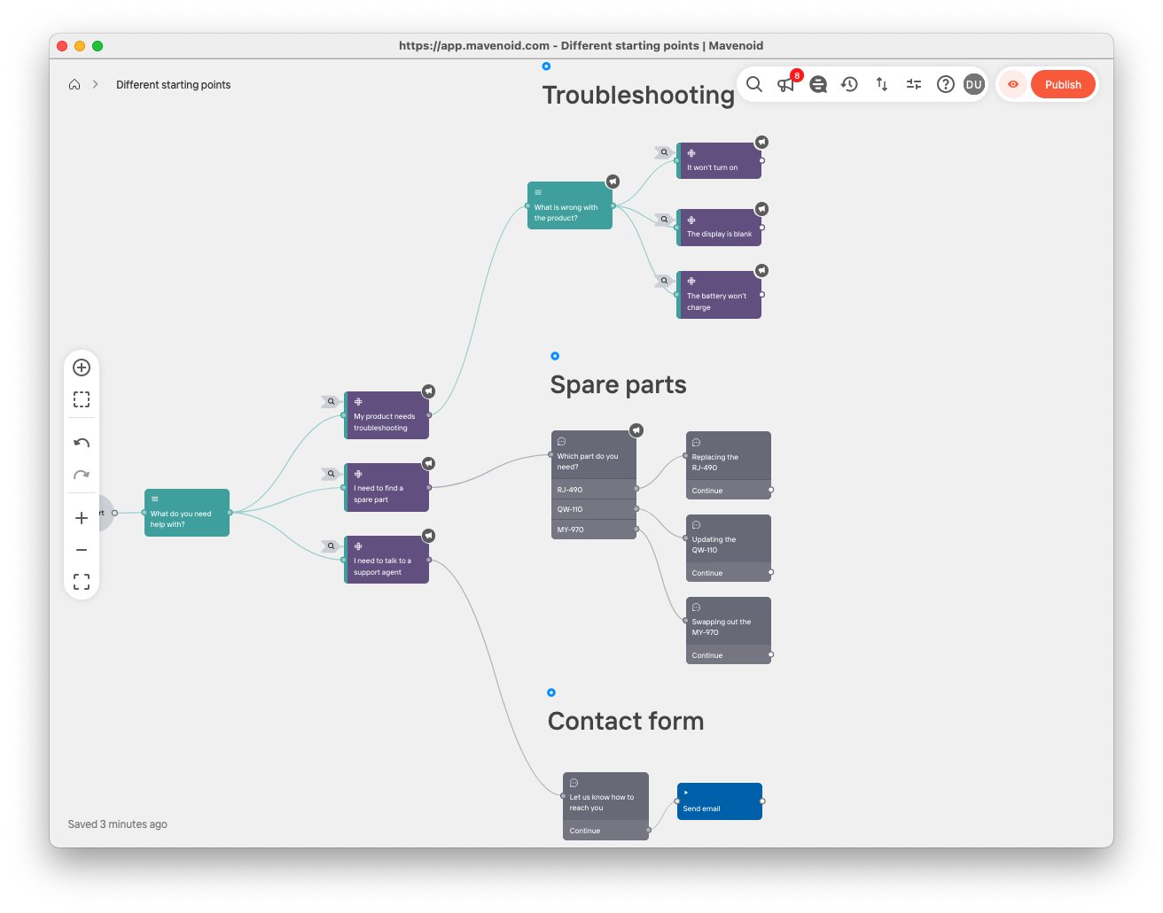Zoom out with the minus button
Screen dimensions: 1163x913
[82, 550]
